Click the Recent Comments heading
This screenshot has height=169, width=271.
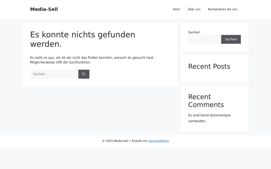pos(206,100)
